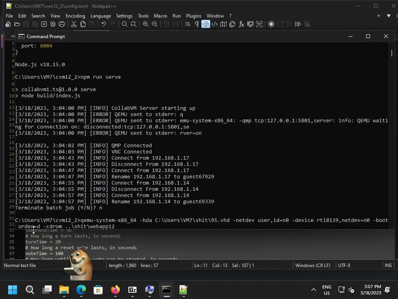Image resolution: width=398 pixels, height=299 pixels.
Task: Click the Zoom Out icon
Action: (155, 24)
